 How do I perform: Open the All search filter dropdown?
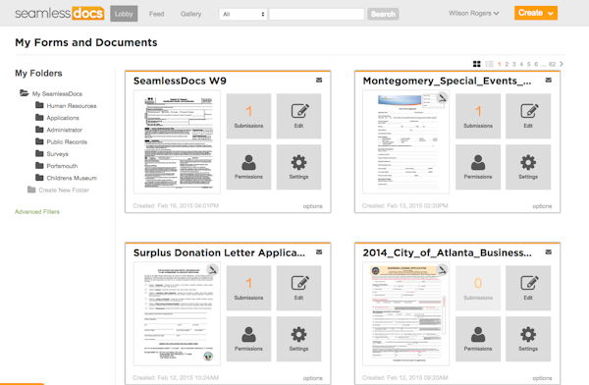(243, 15)
